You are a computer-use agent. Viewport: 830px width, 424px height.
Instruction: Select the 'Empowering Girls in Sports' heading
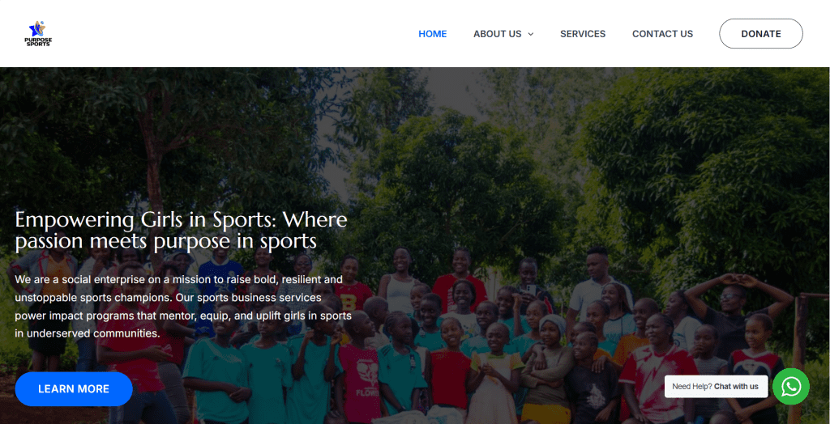(x=181, y=230)
